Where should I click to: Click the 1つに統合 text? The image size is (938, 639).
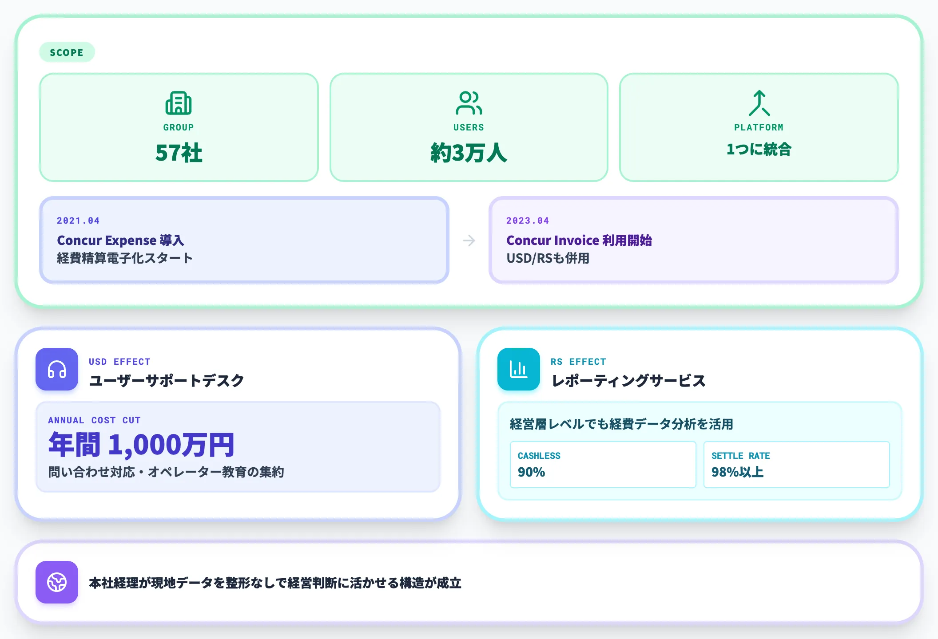pyautogui.click(x=759, y=149)
